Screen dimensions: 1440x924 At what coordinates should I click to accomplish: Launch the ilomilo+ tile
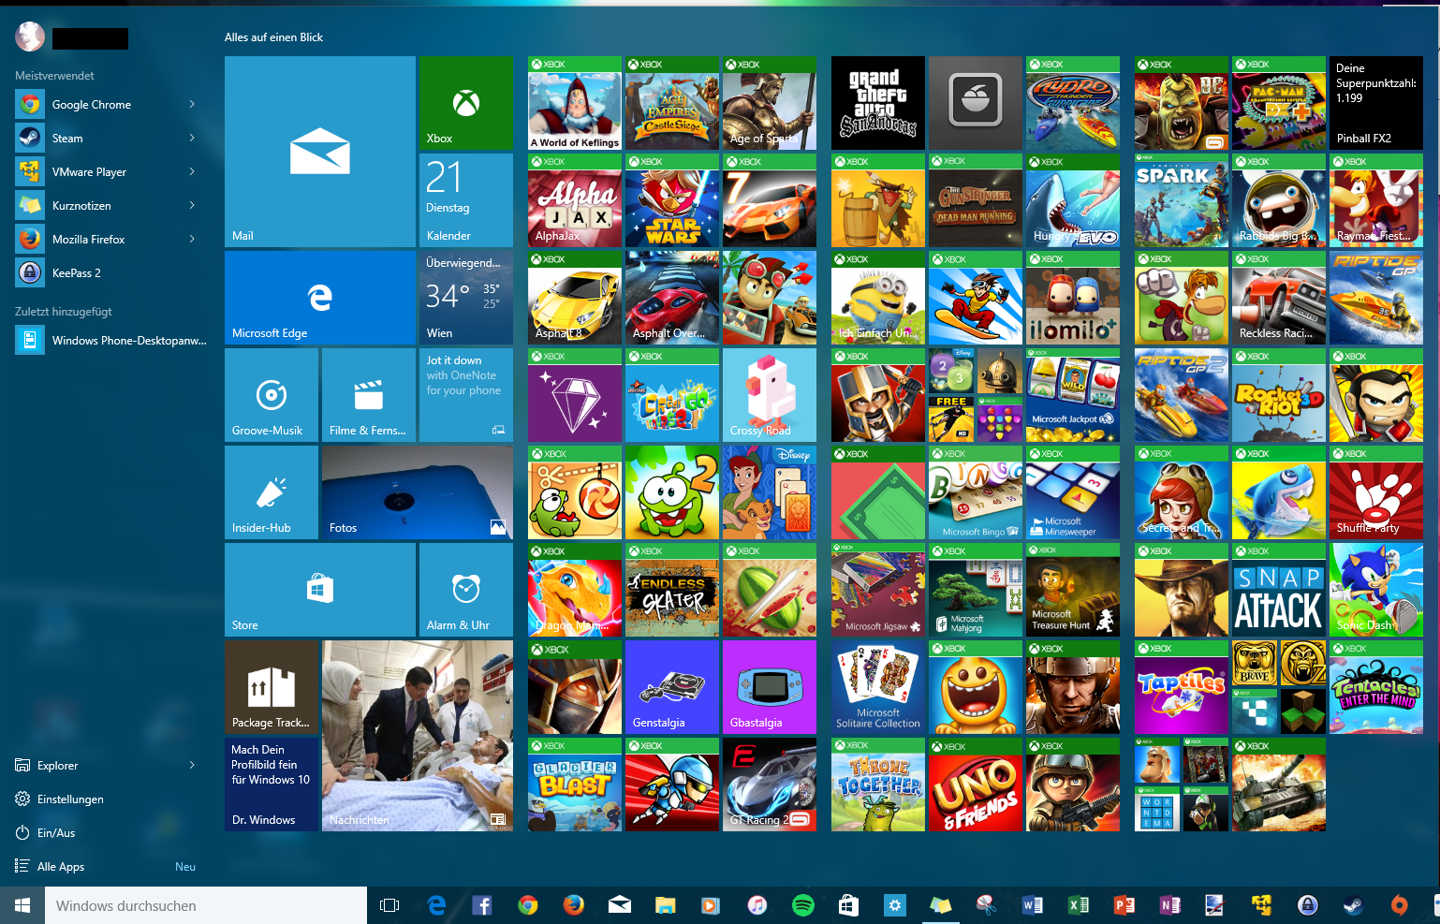tap(1073, 298)
